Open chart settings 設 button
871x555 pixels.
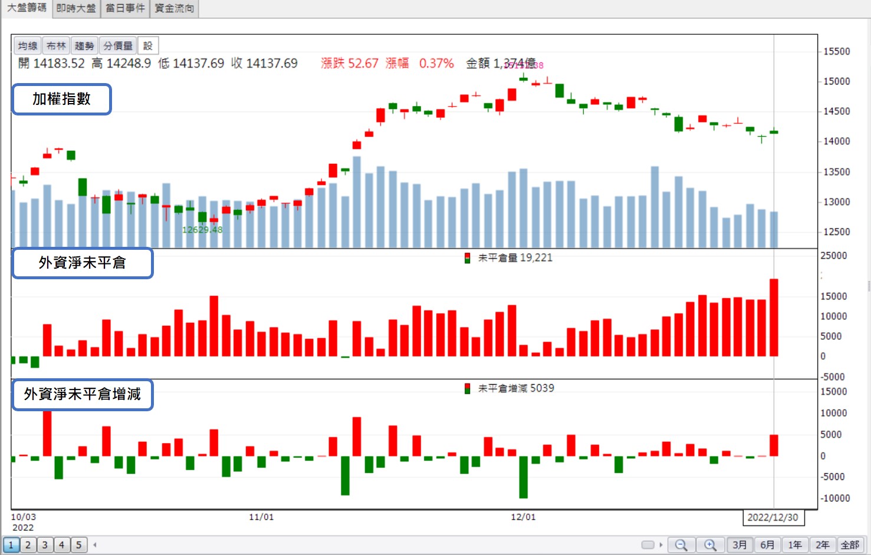148,46
